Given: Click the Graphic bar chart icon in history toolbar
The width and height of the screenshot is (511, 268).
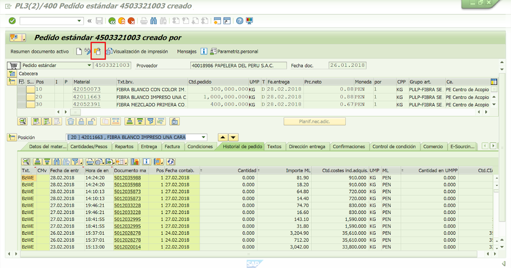Looking at the screenshot, I should [x=135, y=162].
